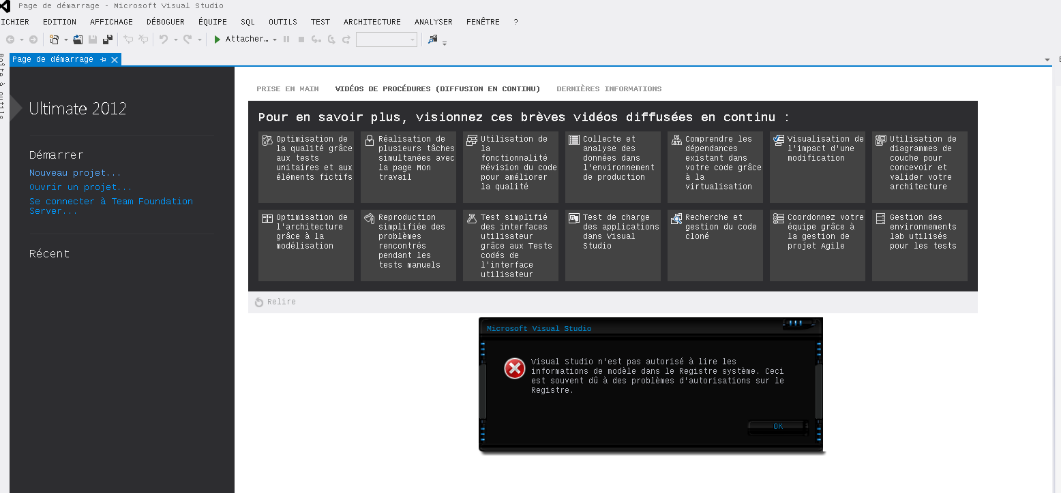Switch to the PRISE EN MAIN tab
This screenshot has width=1061, height=493.
pyautogui.click(x=288, y=89)
